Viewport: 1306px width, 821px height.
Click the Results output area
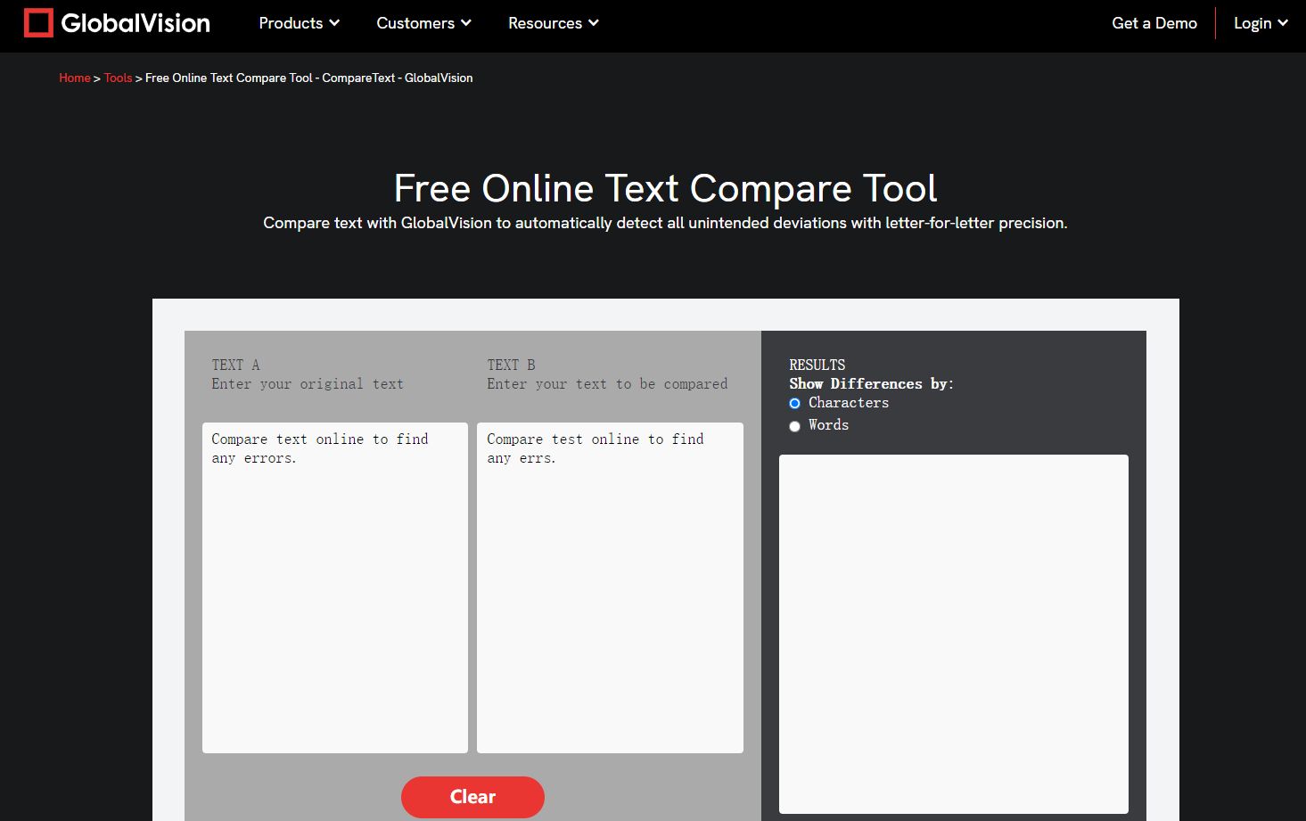tap(954, 634)
